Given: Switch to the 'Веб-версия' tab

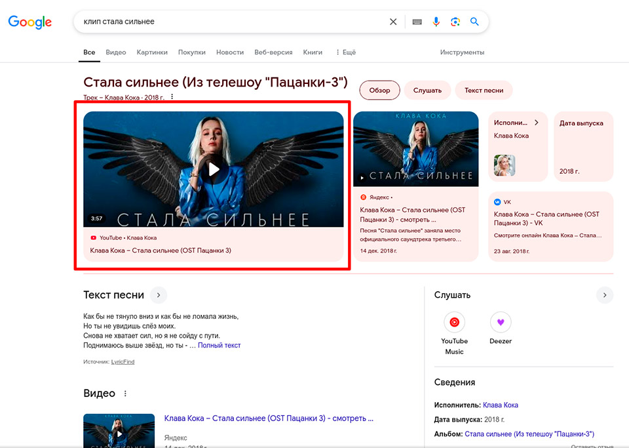Looking at the screenshot, I should [273, 52].
